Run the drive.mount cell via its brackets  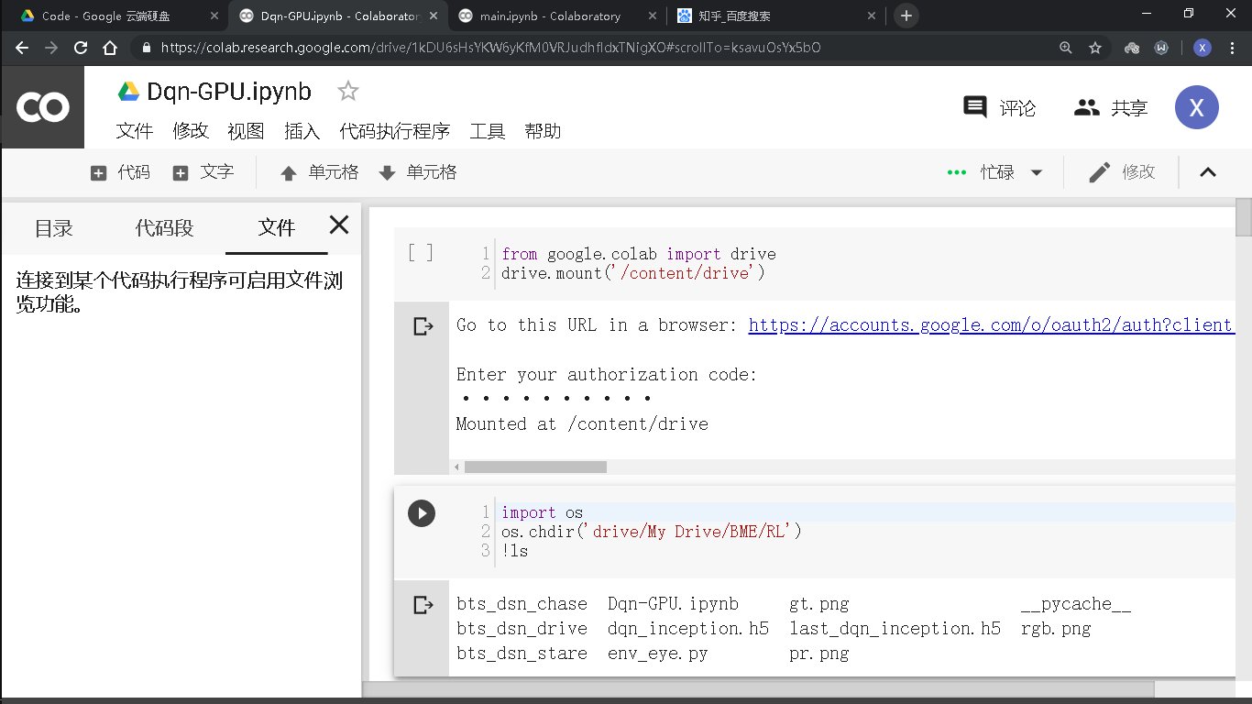click(x=421, y=253)
